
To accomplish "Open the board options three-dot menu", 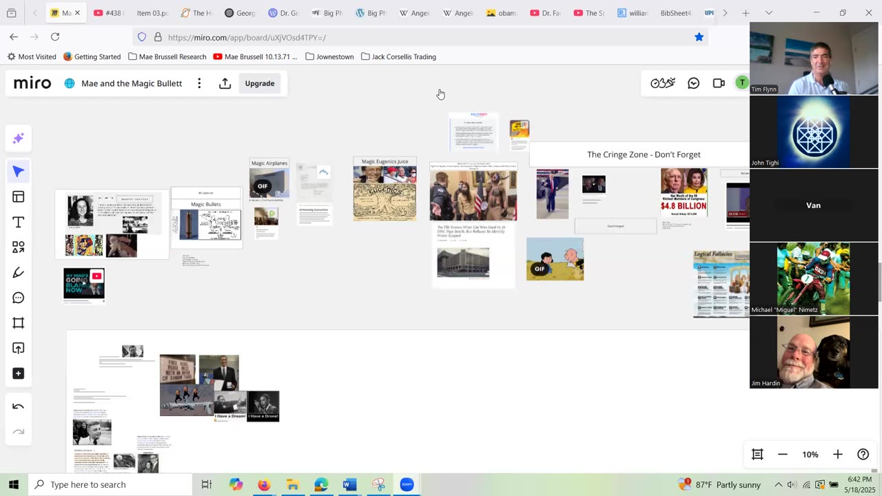I will tap(199, 83).
